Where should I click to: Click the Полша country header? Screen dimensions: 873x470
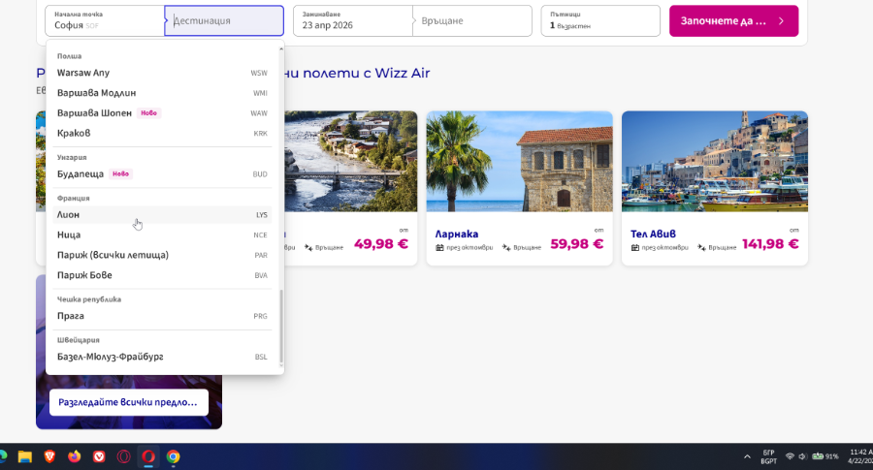coord(69,56)
